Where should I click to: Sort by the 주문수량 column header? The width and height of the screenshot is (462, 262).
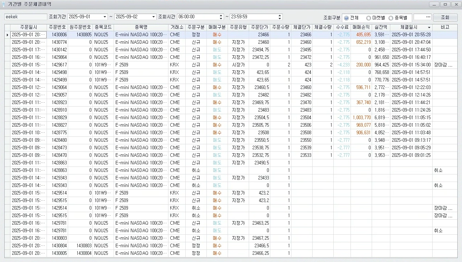coord(281,27)
